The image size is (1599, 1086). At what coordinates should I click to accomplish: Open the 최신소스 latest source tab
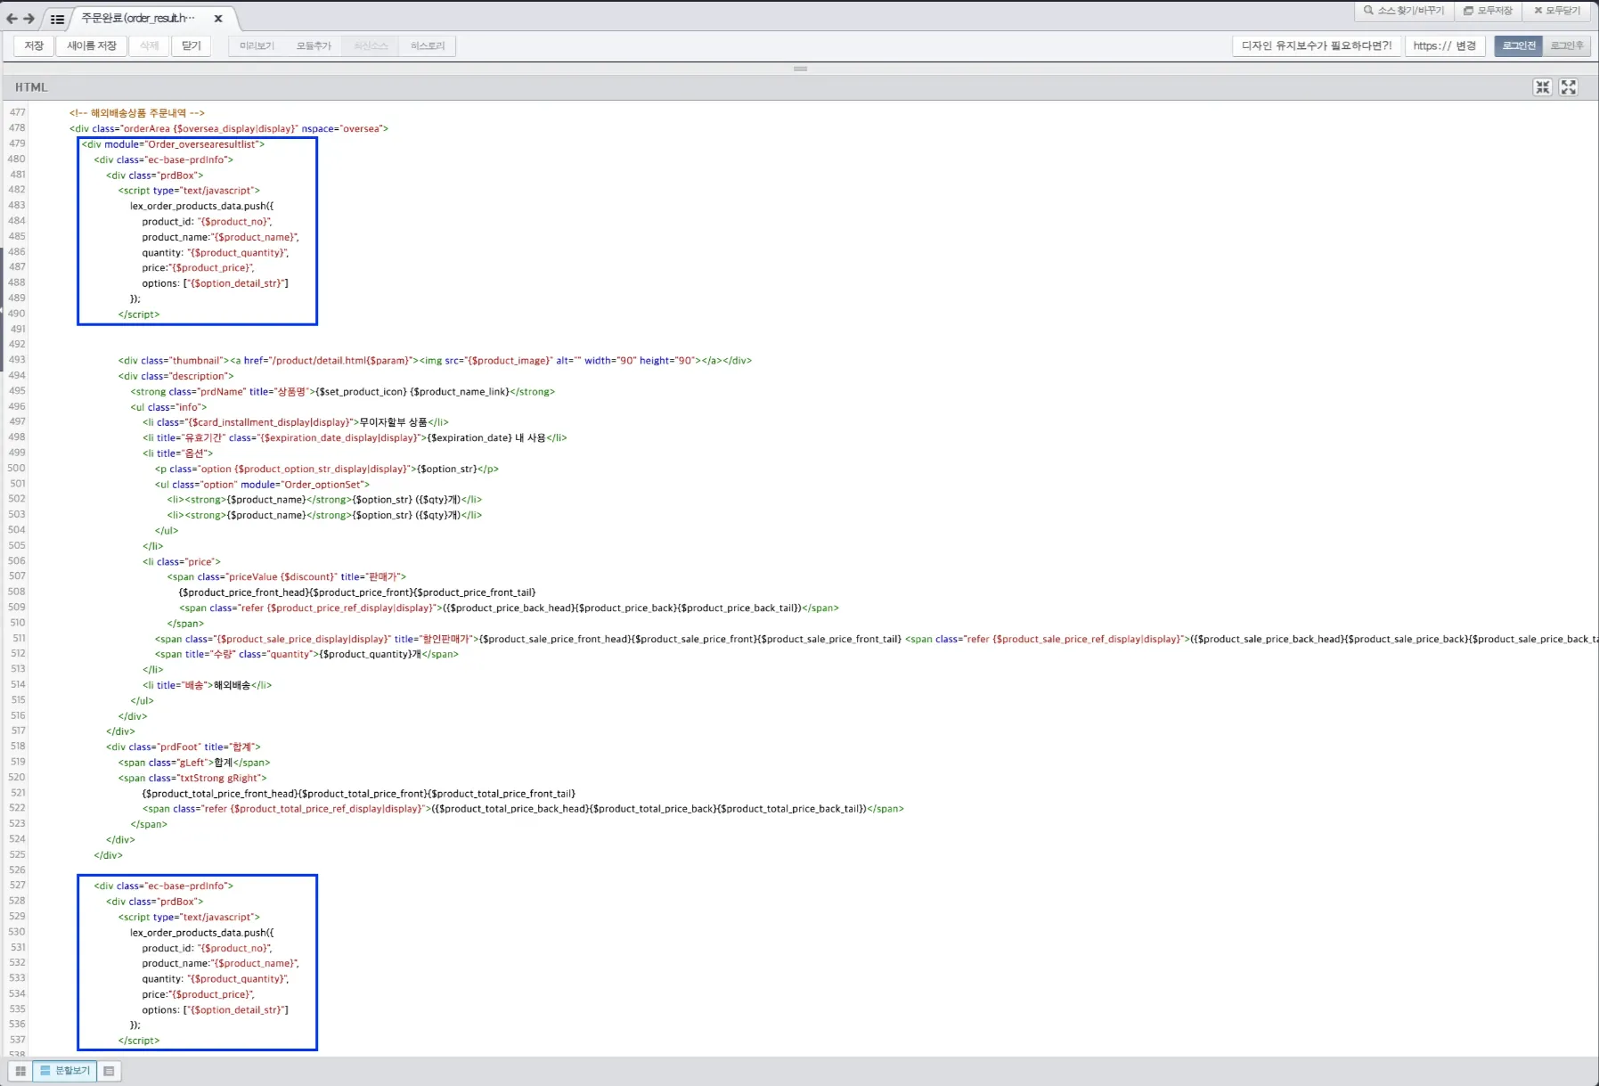coord(371,45)
